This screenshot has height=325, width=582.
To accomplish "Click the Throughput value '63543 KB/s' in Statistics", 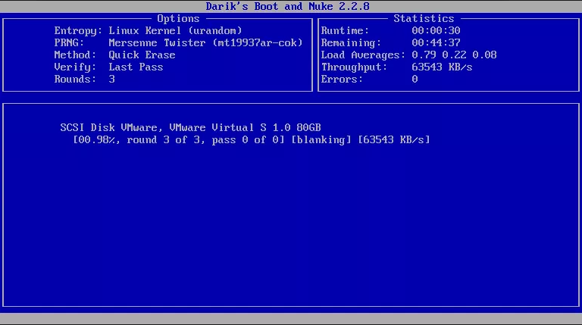I will tap(442, 67).
